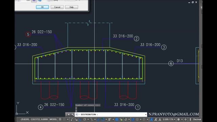Close the command line window
This screenshot has height=122, width=217.
tap(68, 115)
